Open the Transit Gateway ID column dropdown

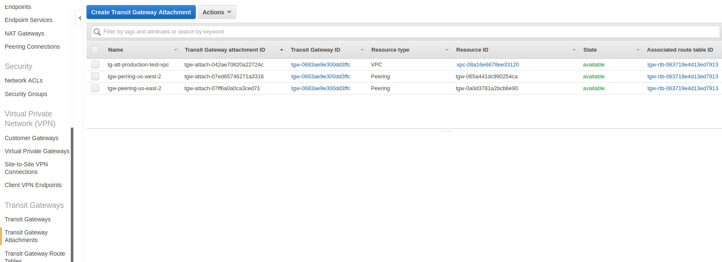(x=362, y=50)
